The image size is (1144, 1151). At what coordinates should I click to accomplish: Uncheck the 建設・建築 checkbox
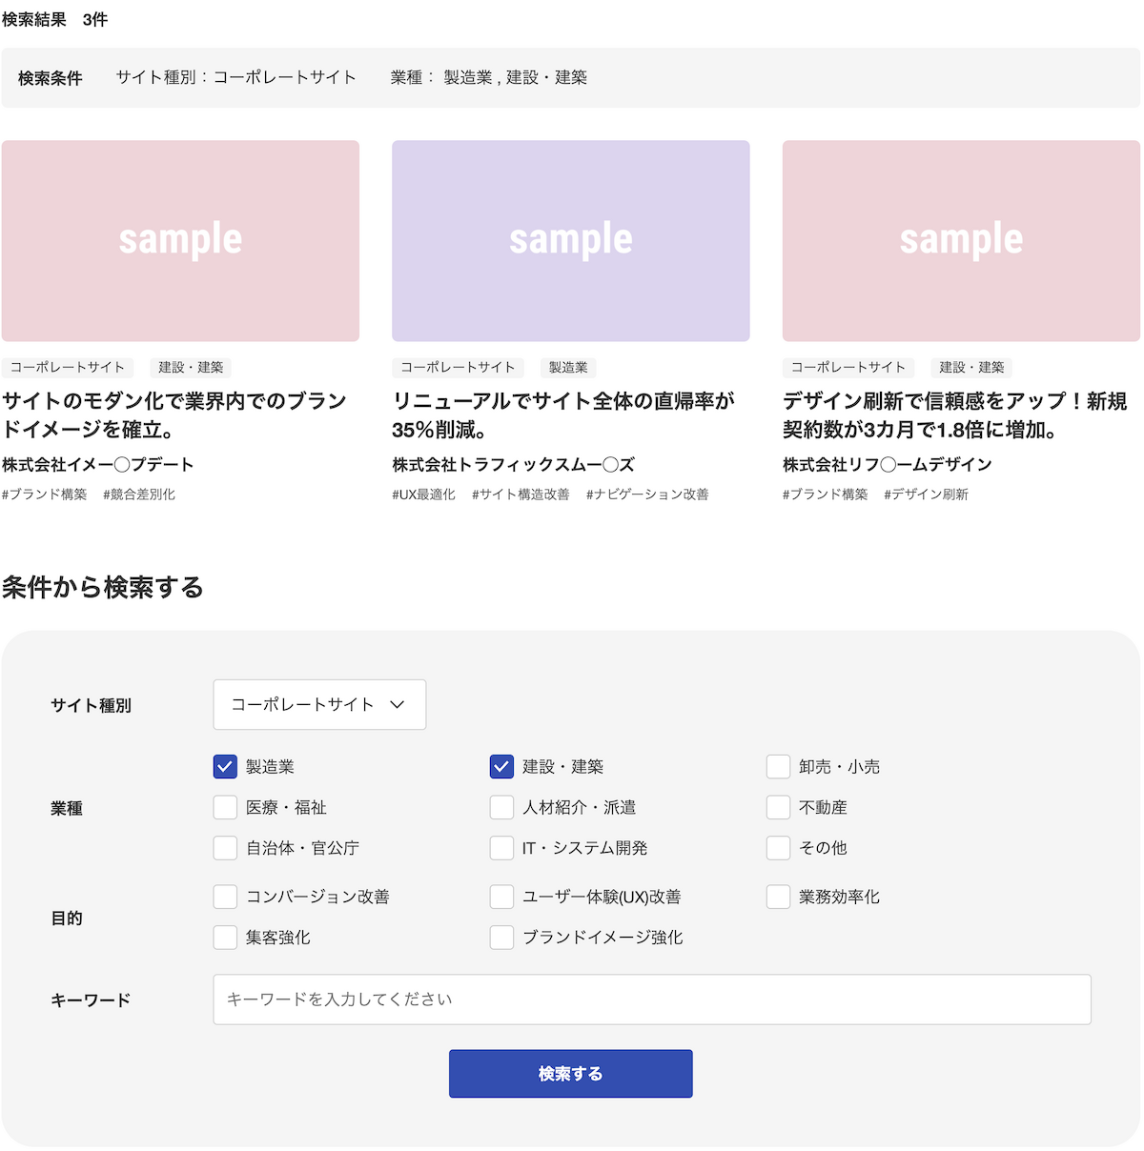(x=501, y=767)
